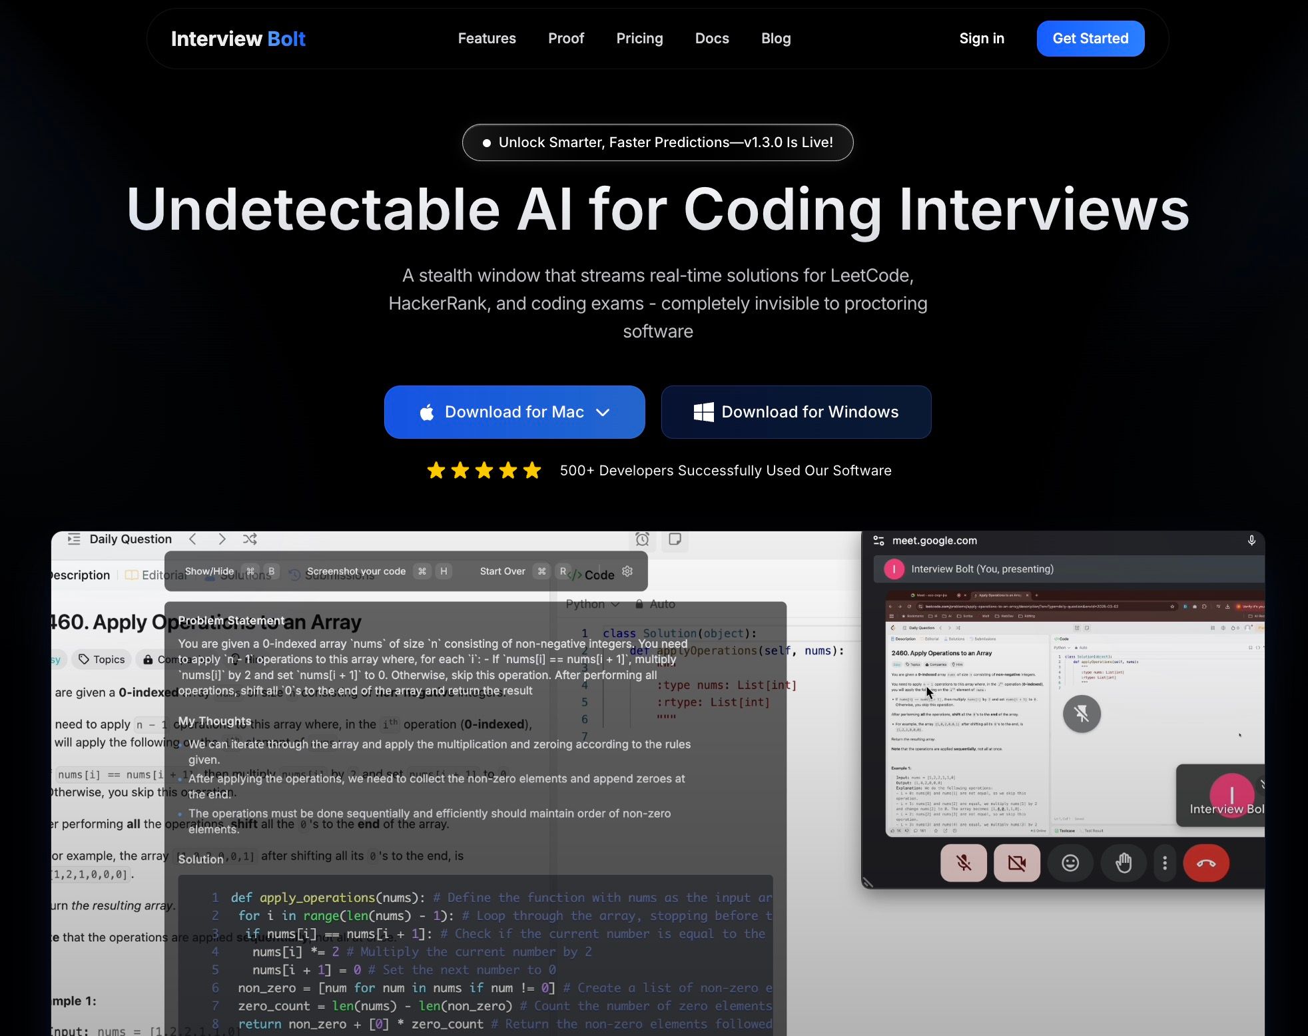Click the sticky note icon
The image size is (1308, 1036).
(x=675, y=539)
